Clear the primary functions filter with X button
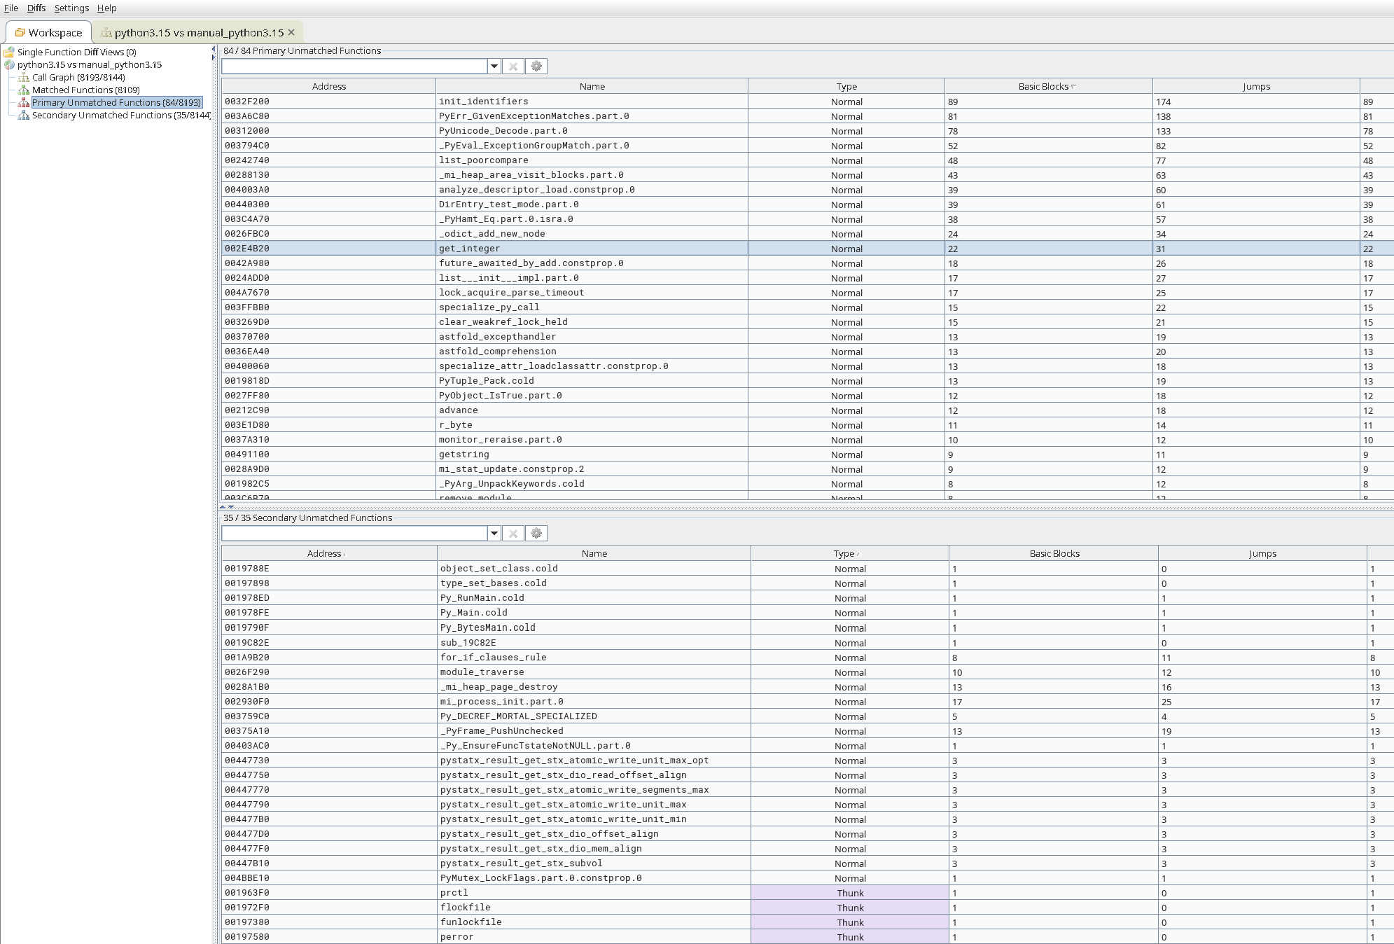The height and width of the screenshot is (944, 1394). 513,66
